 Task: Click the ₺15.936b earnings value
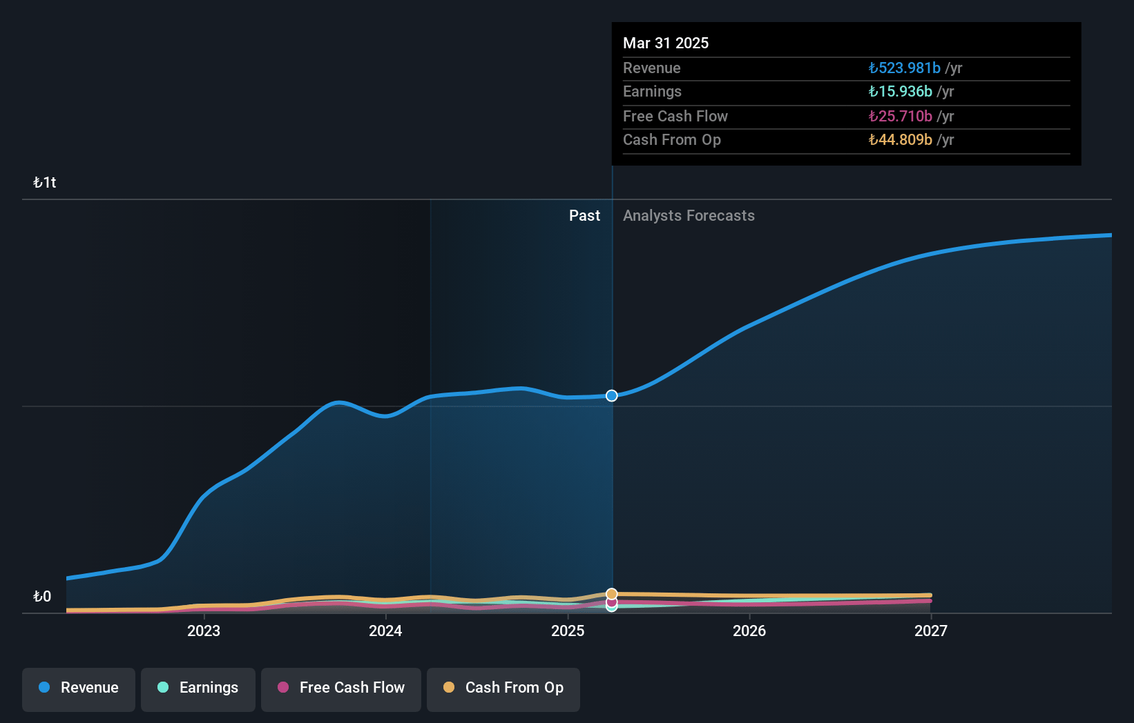tap(900, 91)
